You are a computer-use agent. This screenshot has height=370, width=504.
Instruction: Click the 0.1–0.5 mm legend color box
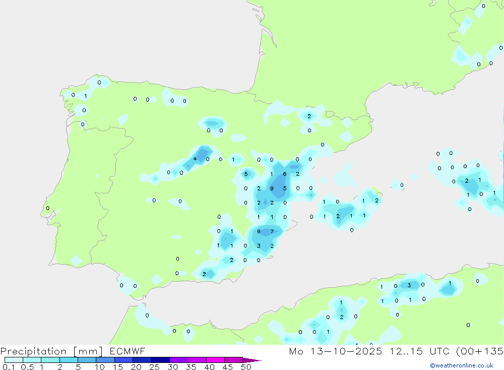14,360
